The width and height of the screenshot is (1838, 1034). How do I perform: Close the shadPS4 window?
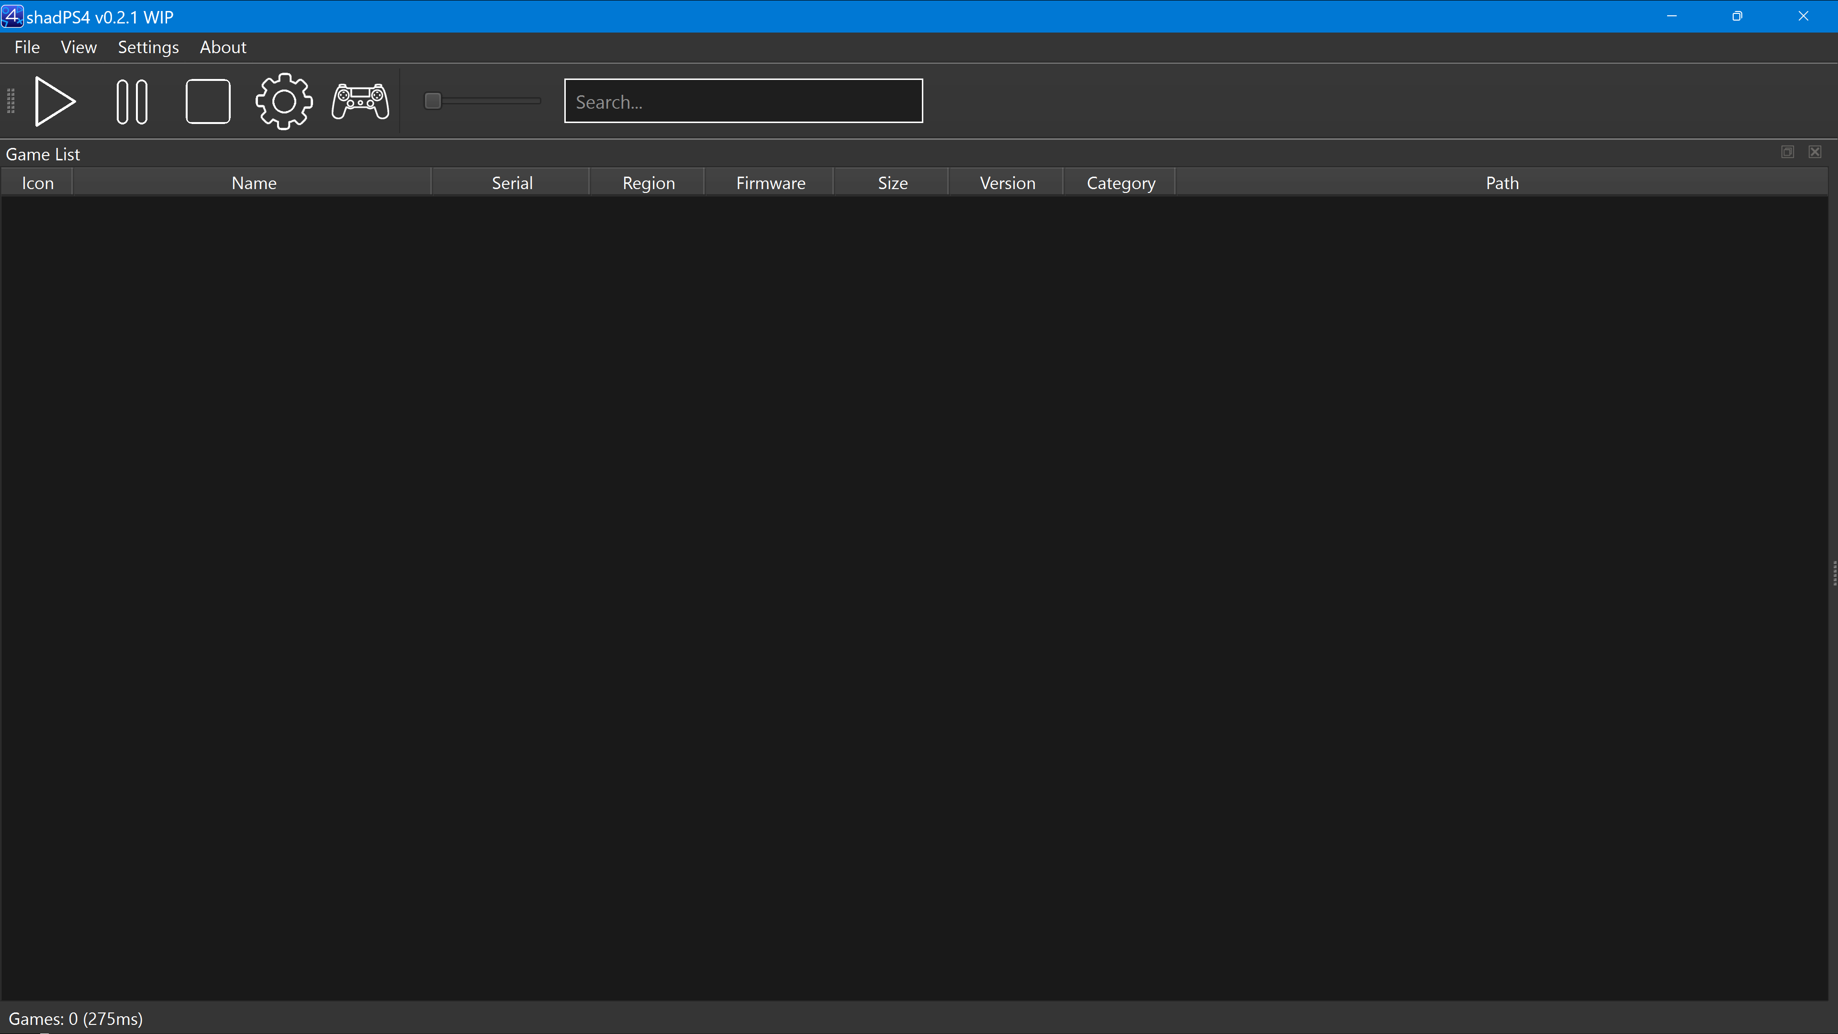tap(1803, 16)
